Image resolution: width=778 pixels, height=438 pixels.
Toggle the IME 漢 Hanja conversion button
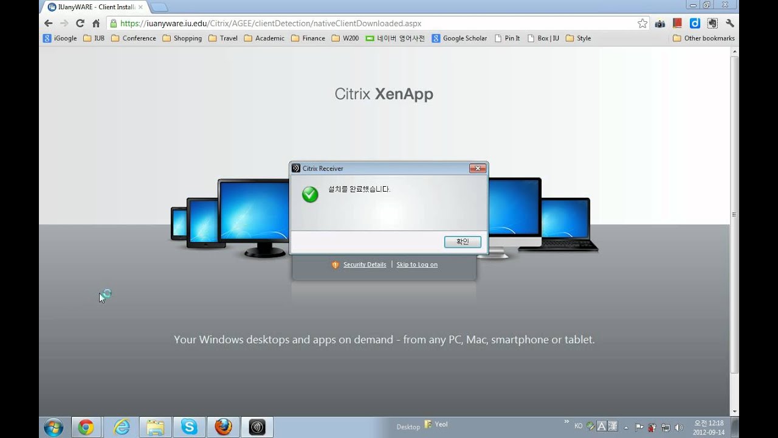[x=613, y=426]
